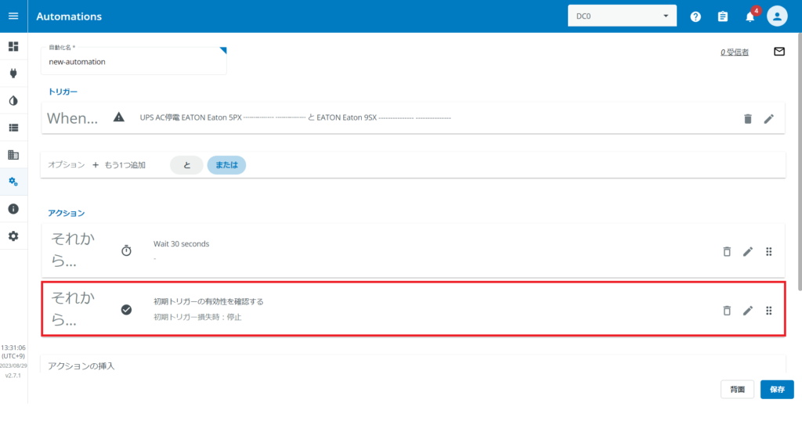Delete the UPS AC power failure trigger
This screenshot has height=432, width=802.
coord(747,118)
